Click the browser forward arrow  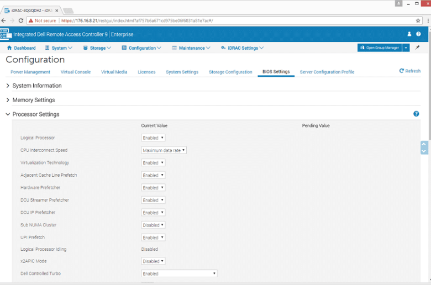click(x=12, y=20)
